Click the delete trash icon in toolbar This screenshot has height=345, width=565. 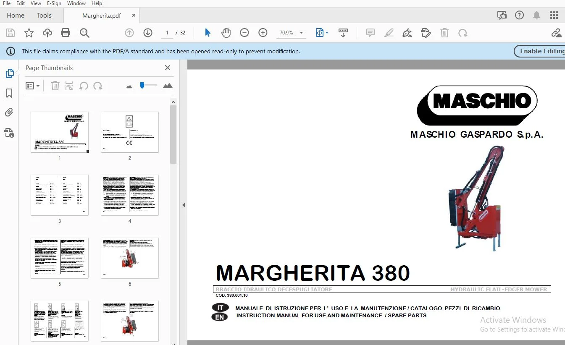(x=444, y=33)
